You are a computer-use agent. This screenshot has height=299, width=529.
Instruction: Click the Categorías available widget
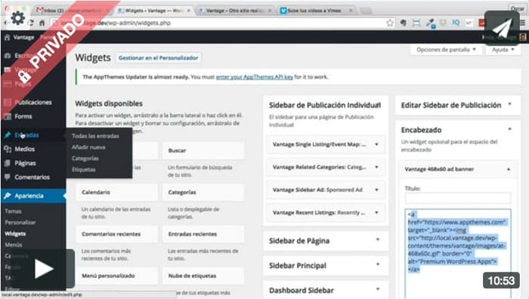click(203, 192)
